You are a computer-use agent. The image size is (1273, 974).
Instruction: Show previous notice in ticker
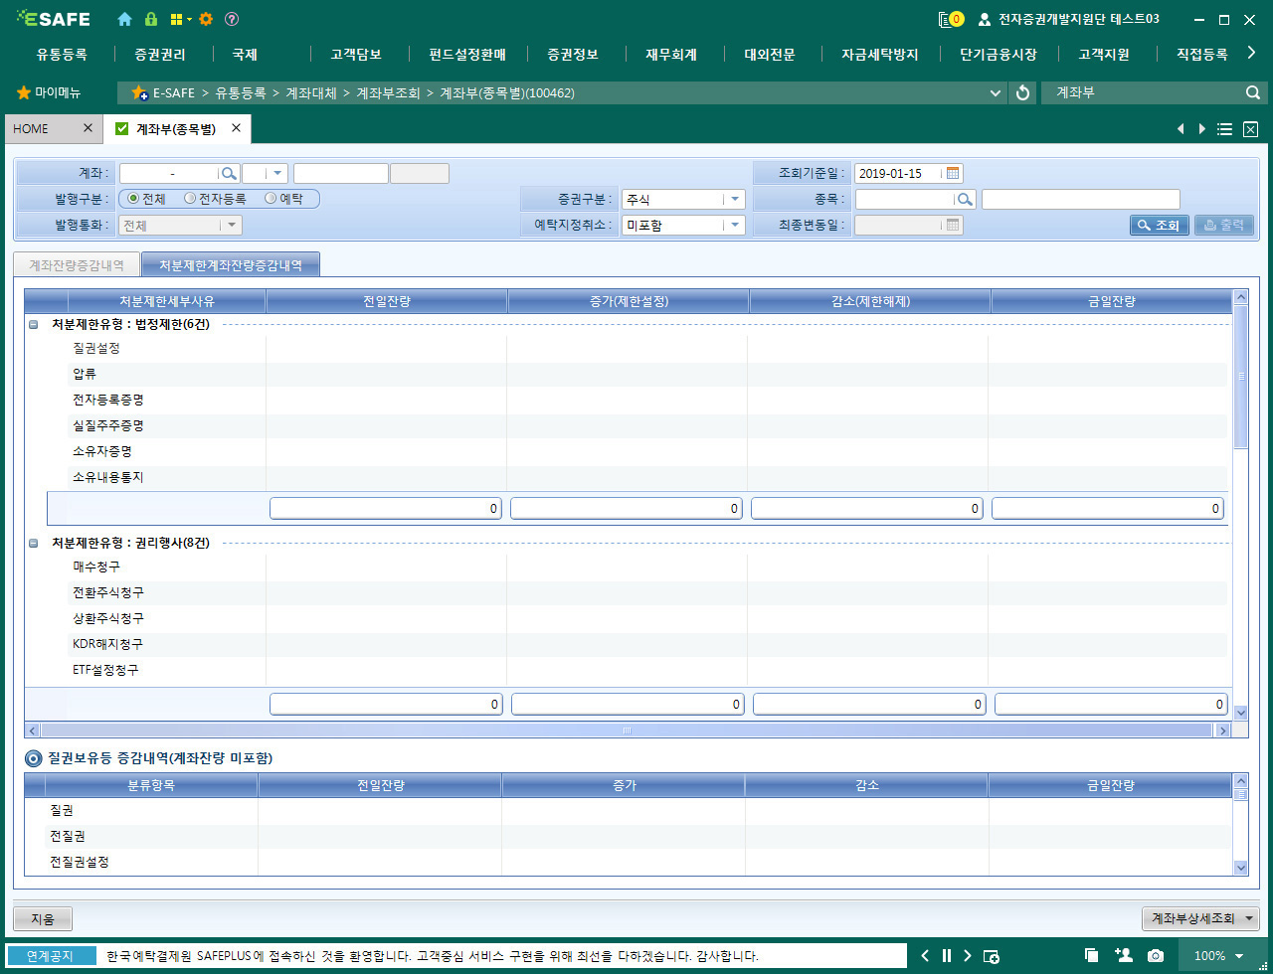926,956
